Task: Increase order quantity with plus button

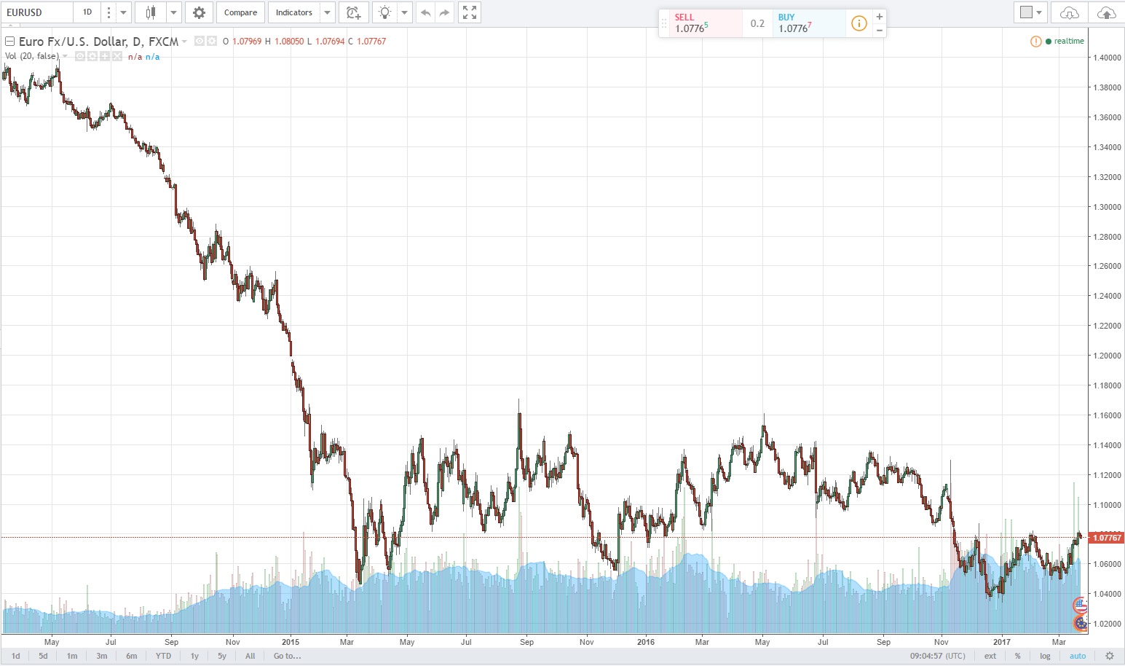Action: (x=880, y=17)
